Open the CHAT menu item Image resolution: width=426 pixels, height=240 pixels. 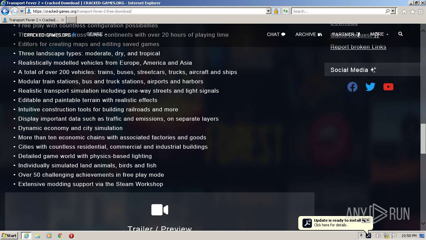pos(276,34)
